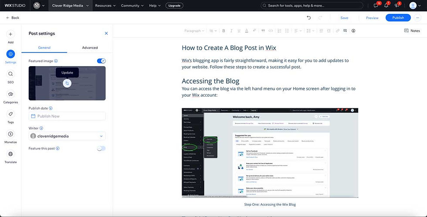Toggle underline formatting
This screenshot has height=217, width=427.
click(x=239, y=31)
